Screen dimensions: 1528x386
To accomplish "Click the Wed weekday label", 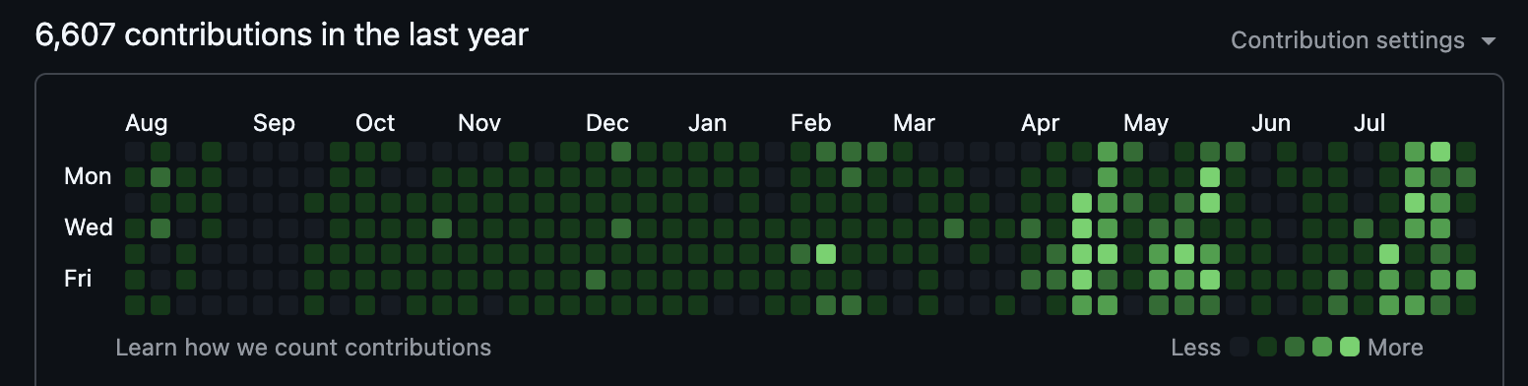I will click(x=89, y=227).
